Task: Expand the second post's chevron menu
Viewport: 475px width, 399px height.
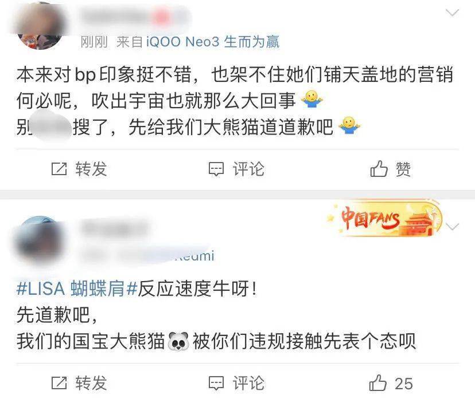Action: (452, 227)
